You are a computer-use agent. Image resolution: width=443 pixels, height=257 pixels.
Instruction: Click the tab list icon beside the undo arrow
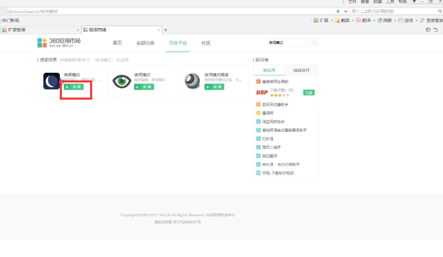click(x=428, y=30)
